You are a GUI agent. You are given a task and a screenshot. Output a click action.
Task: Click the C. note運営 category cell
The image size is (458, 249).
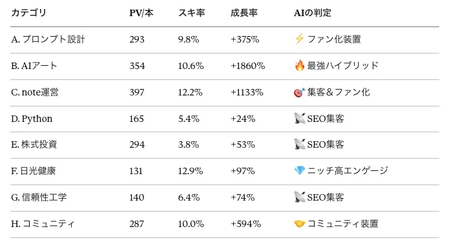(x=35, y=92)
